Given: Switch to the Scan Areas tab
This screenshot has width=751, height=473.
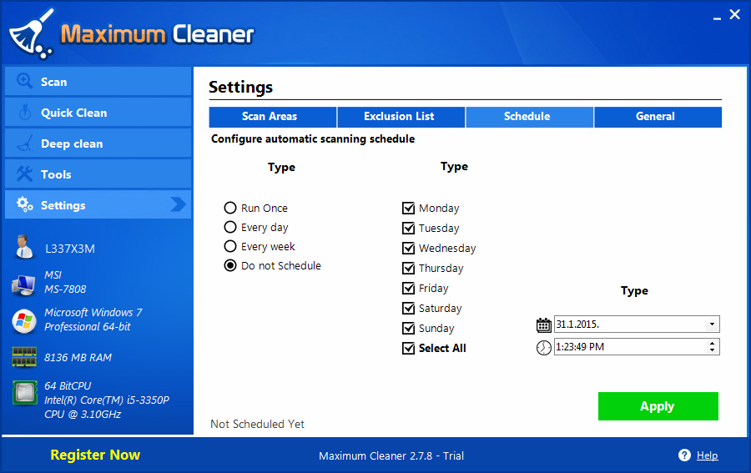Looking at the screenshot, I should [x=273, y=117].
